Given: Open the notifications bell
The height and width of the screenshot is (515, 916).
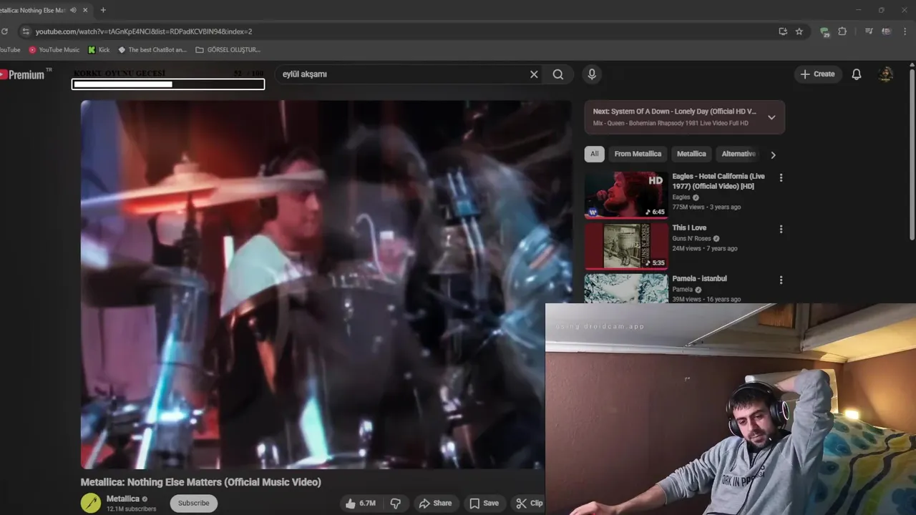Looking at the screenshot, I should coord(857,74).
